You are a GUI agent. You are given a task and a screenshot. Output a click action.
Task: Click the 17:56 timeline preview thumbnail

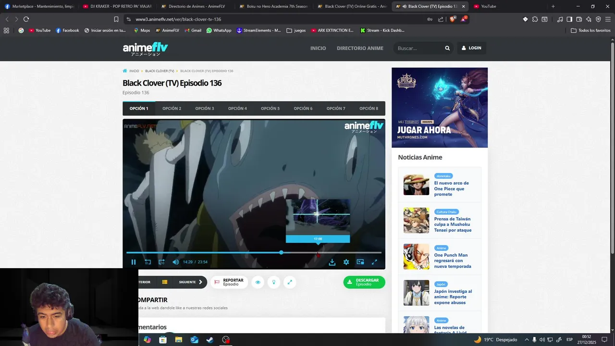(318, 217)
